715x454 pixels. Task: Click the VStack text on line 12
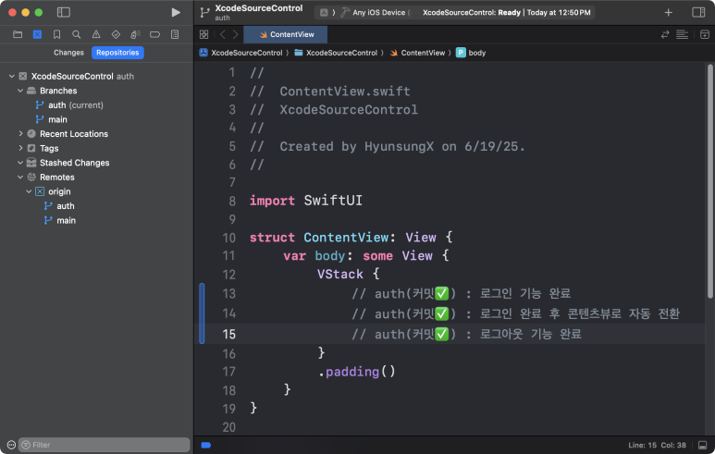(340, 274)
